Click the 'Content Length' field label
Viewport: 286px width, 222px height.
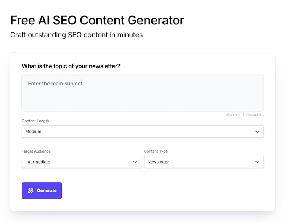[35, 121]
